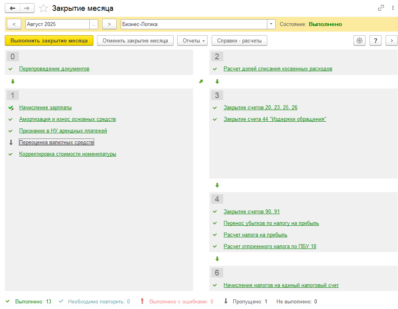Click the checkmark beside Амортизация и износ основных средств

10,119
